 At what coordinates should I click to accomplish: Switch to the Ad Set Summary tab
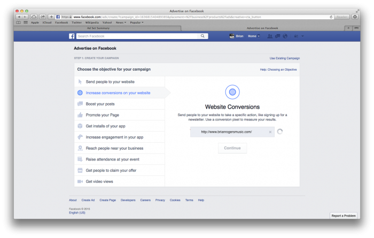pyautogui.click(x=98, y=28)
